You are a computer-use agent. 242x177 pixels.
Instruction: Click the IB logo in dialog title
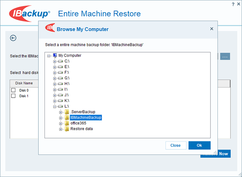click(x=50, y=28)
